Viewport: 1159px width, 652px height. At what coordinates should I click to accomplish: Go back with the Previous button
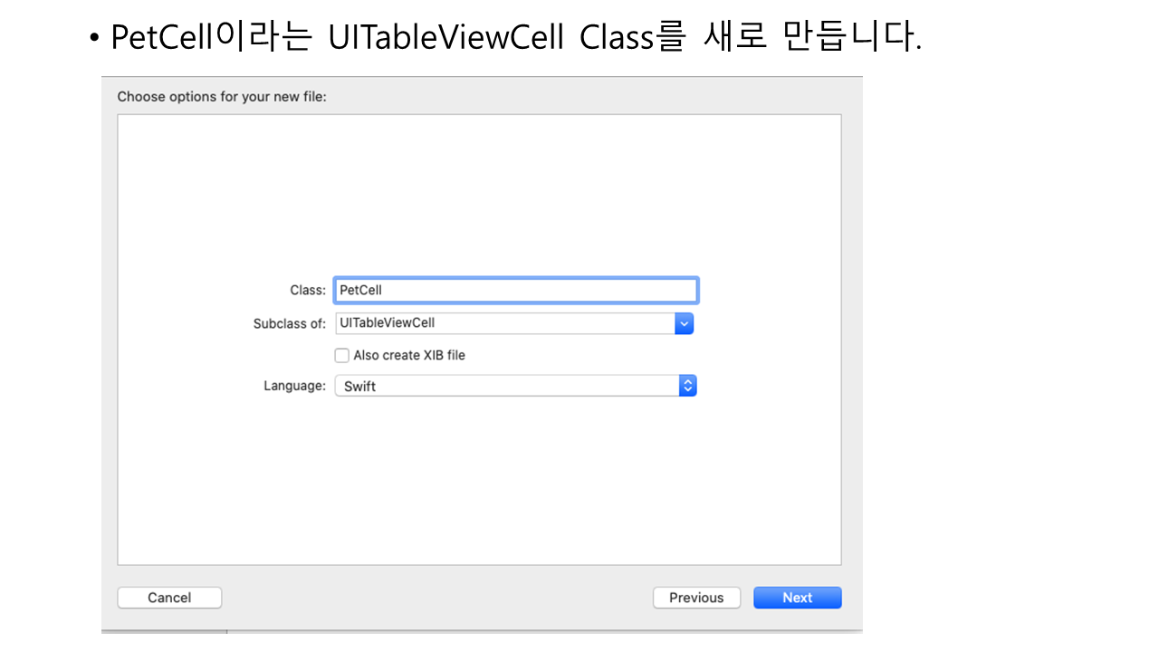(696, 598)
